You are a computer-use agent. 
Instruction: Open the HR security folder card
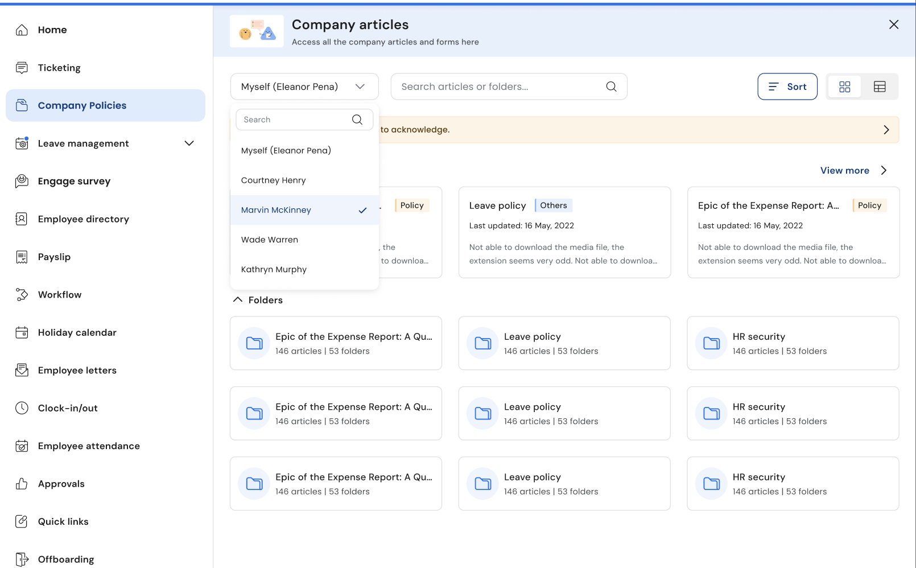[x=793, y=343]
